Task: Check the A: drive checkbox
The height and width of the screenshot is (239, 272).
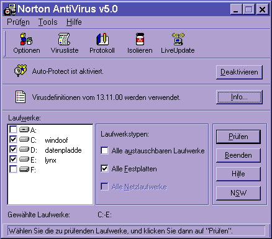Action: click(13, 130)
